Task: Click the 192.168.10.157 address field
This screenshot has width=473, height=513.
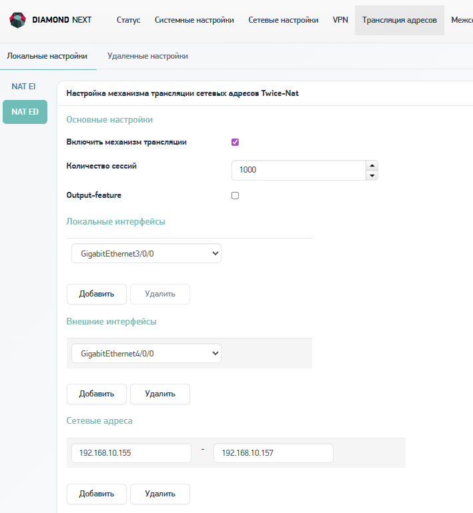Action: (x=274, y=453)
